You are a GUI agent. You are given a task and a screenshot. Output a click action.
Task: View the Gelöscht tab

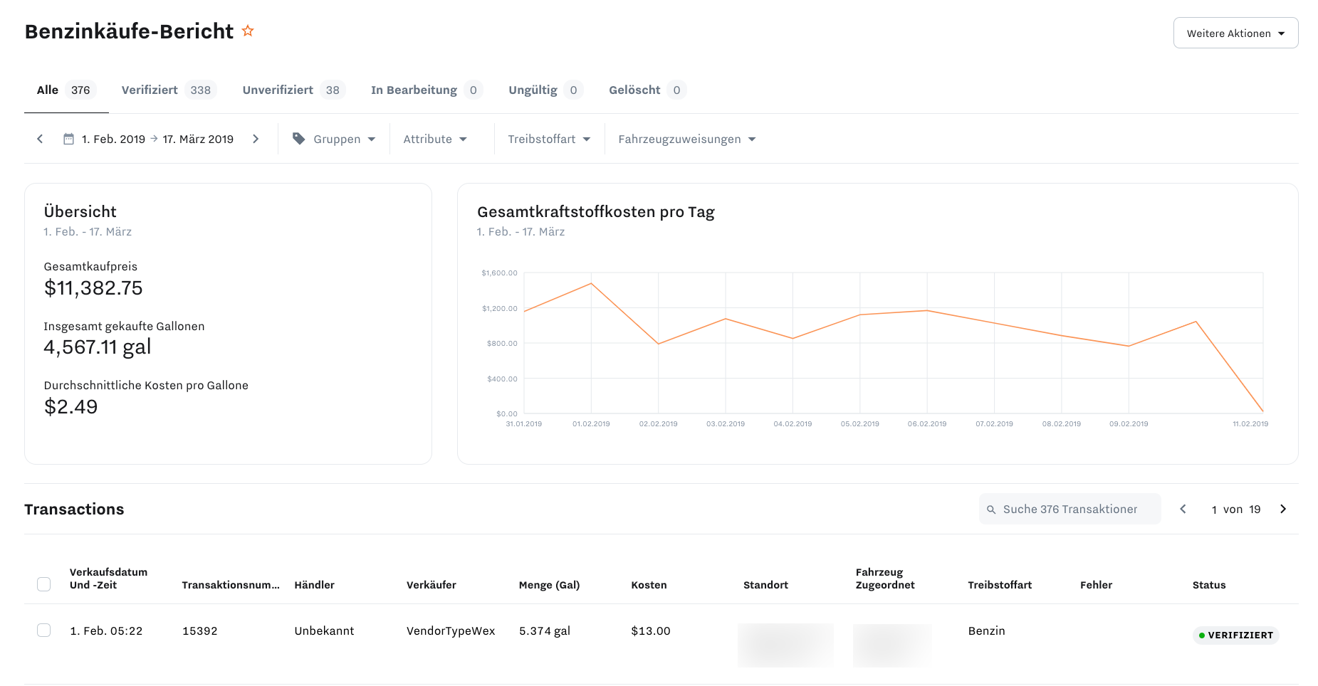[647, 90]
